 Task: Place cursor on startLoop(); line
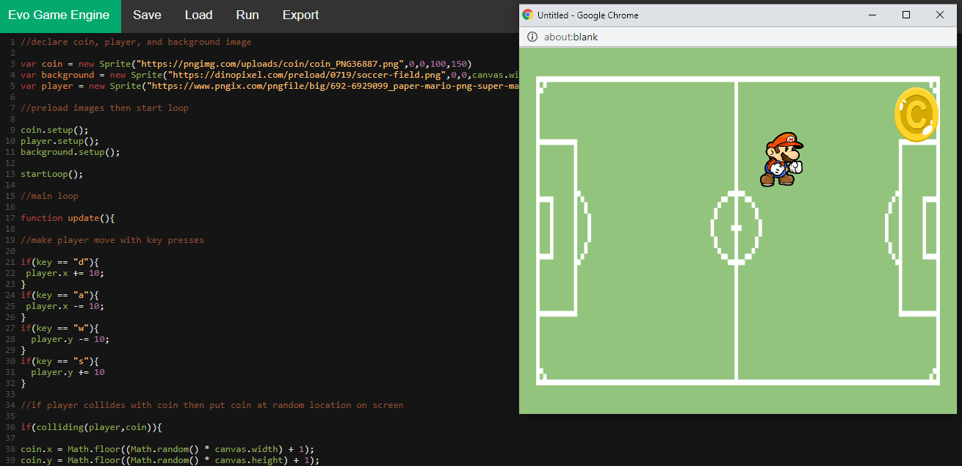51,174
